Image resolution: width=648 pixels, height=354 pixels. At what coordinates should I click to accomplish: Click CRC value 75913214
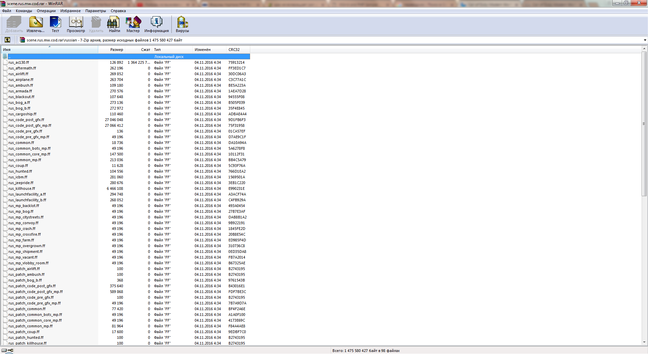(236, 62)
